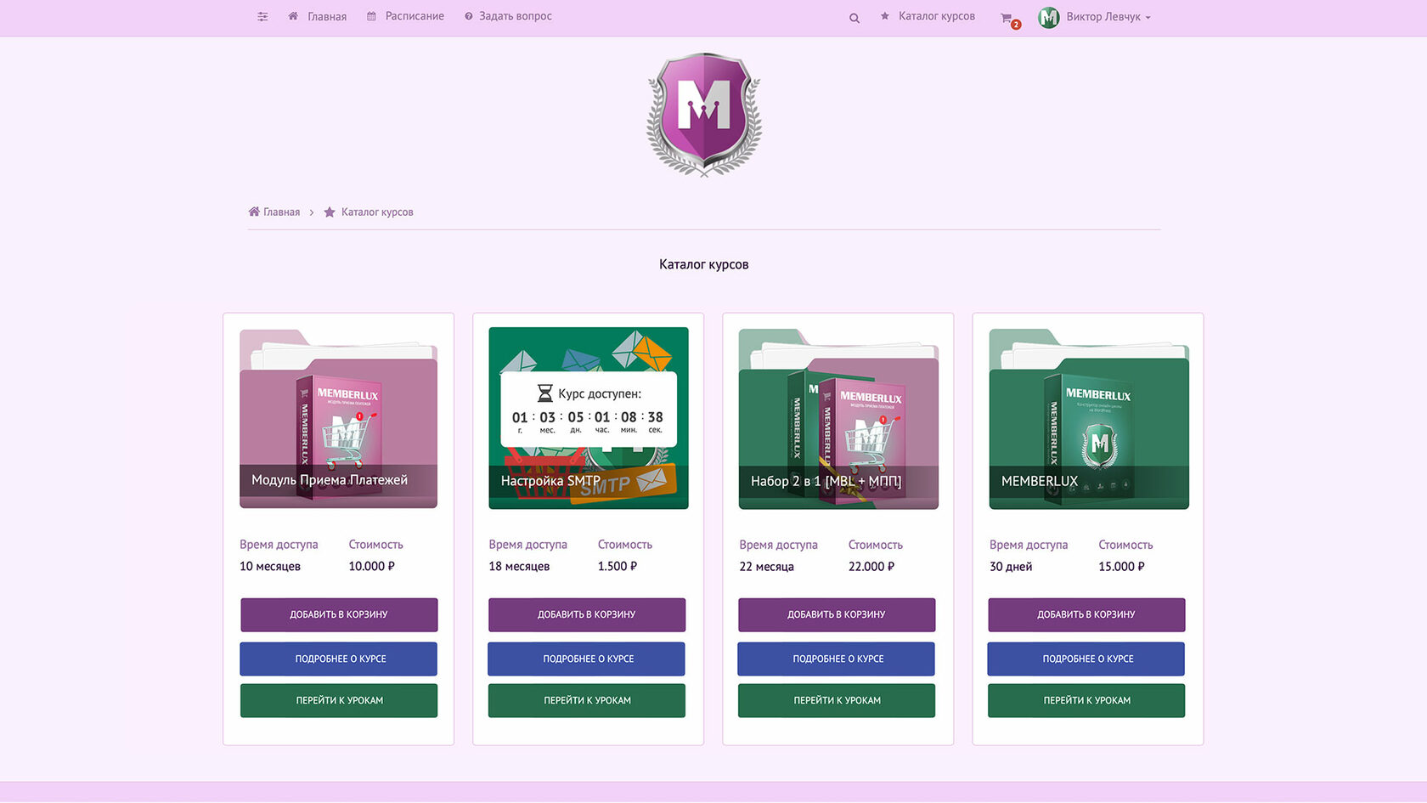Open the shopping cart icon with badge
The height and width of the screenshot is (803, 1427).
pyautogui.click(x=1009, y=19)
